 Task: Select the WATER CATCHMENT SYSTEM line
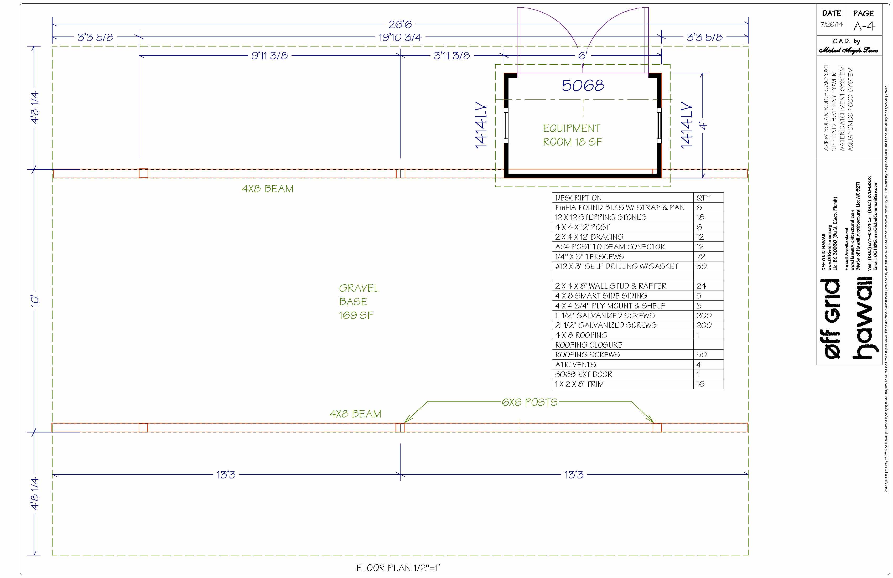pyautogui.click(x=842, y=109)
